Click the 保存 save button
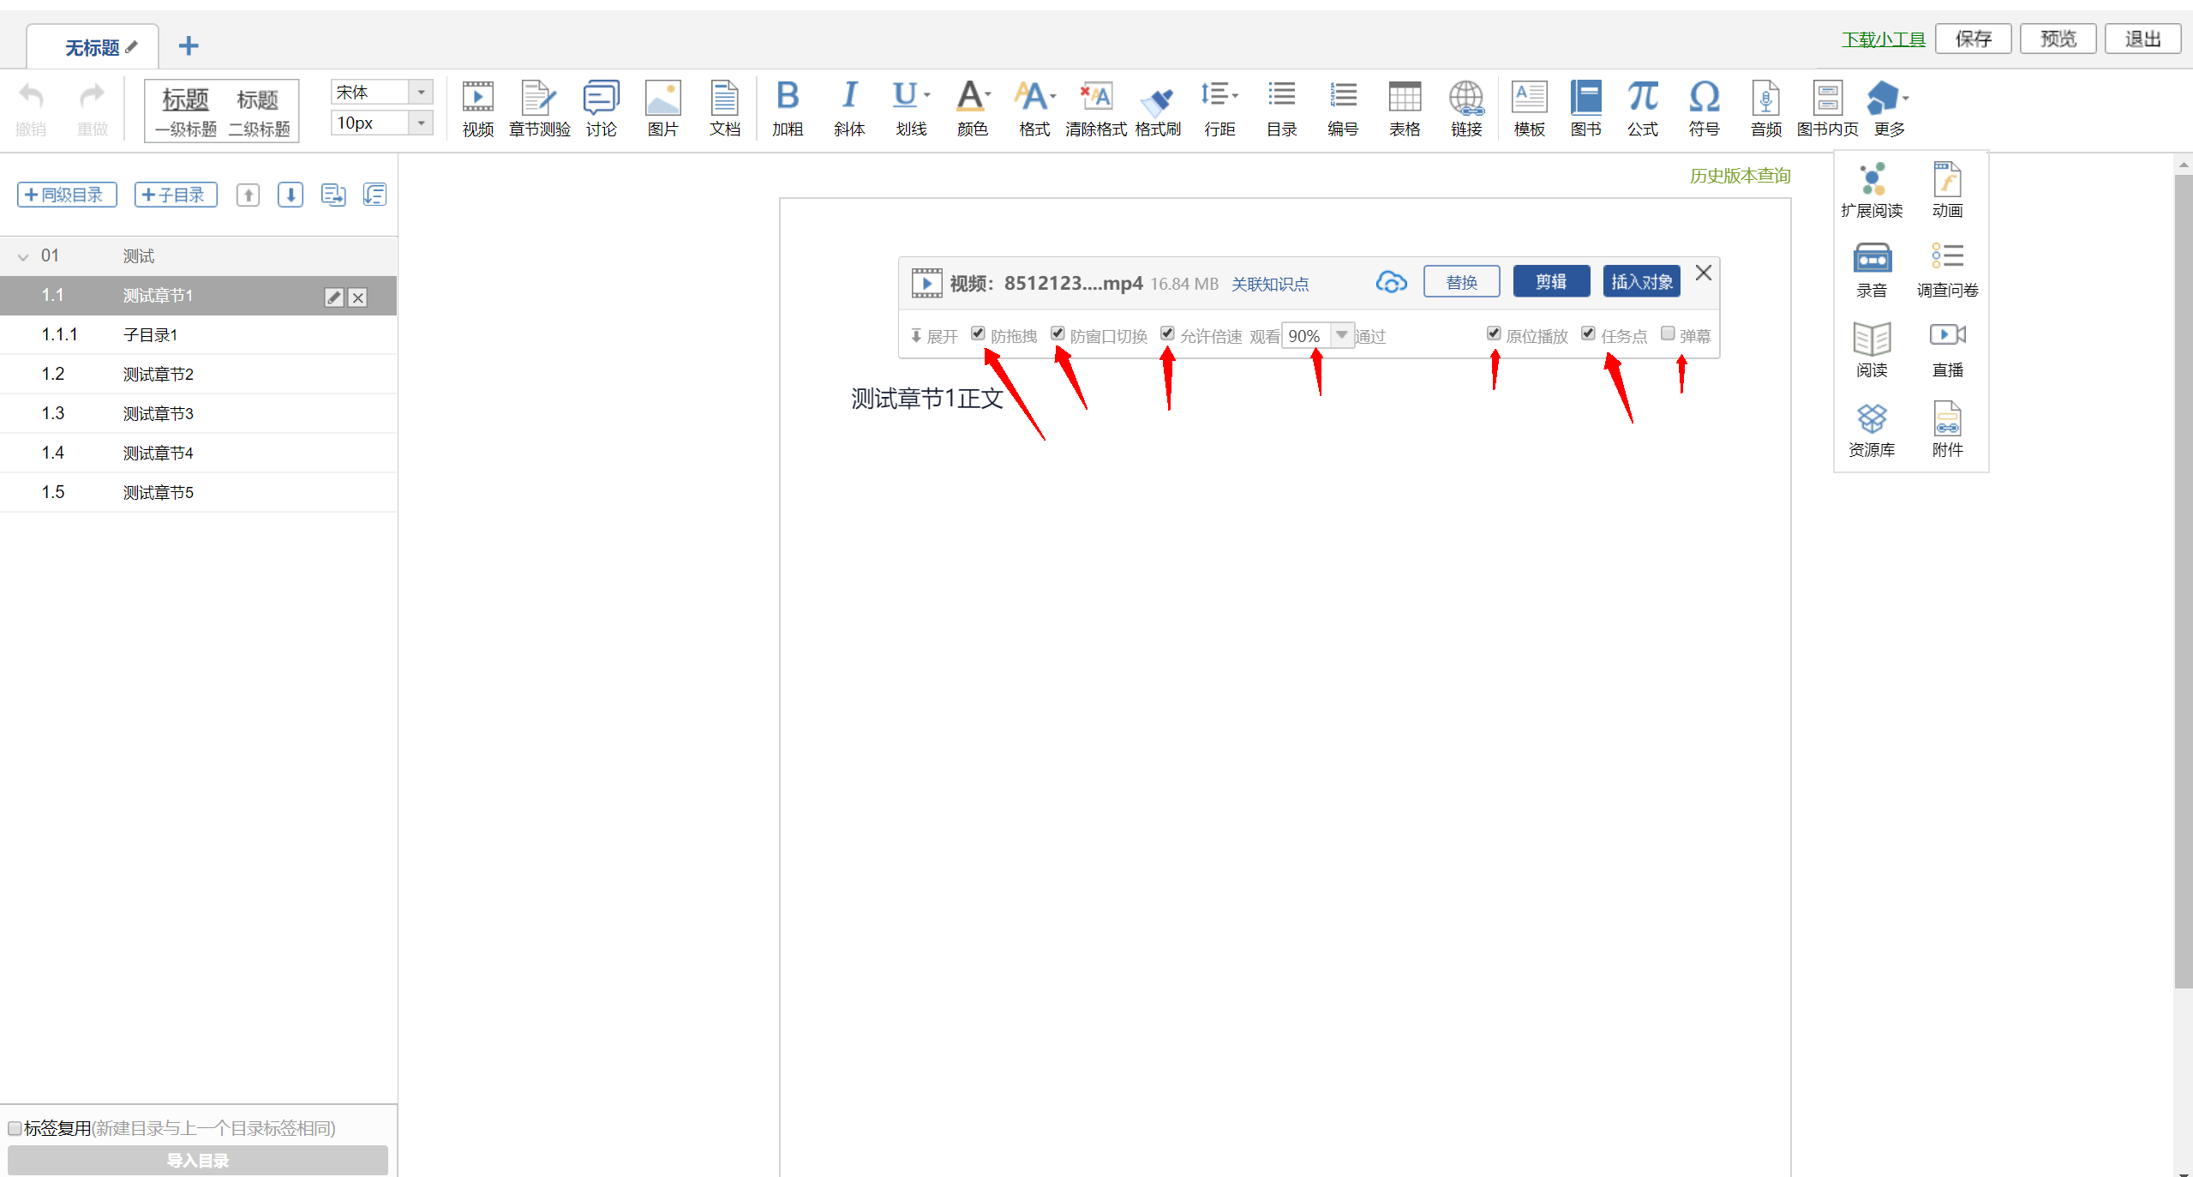The width and height of the screenshot is (2193, 1177). point(1973,39)
